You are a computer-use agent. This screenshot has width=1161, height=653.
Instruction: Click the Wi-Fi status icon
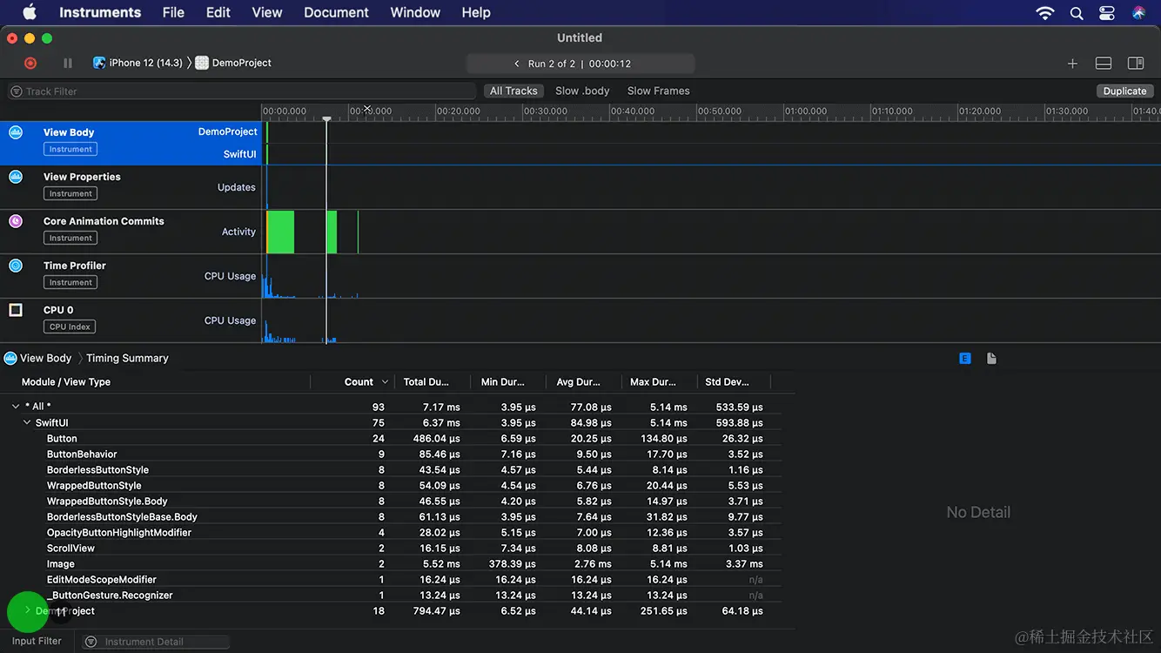click(x=1044, y=12)
